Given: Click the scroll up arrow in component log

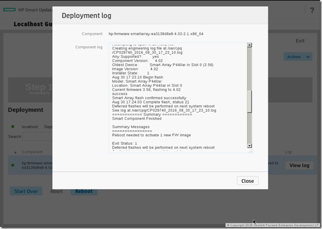Looking at the screenshot, I should tap(249, 45).
